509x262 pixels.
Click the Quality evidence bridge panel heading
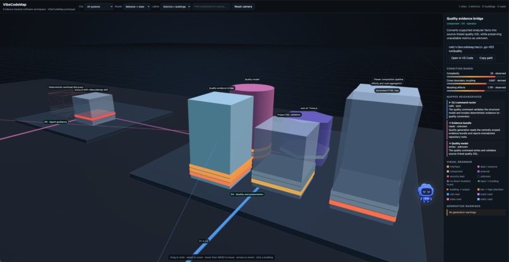tap(465, 19)
